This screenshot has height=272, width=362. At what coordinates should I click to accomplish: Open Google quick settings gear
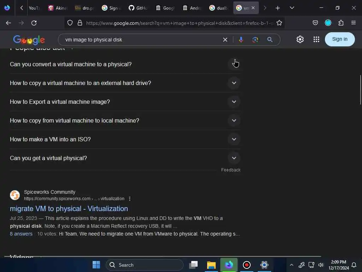click(x=300, y=39)
